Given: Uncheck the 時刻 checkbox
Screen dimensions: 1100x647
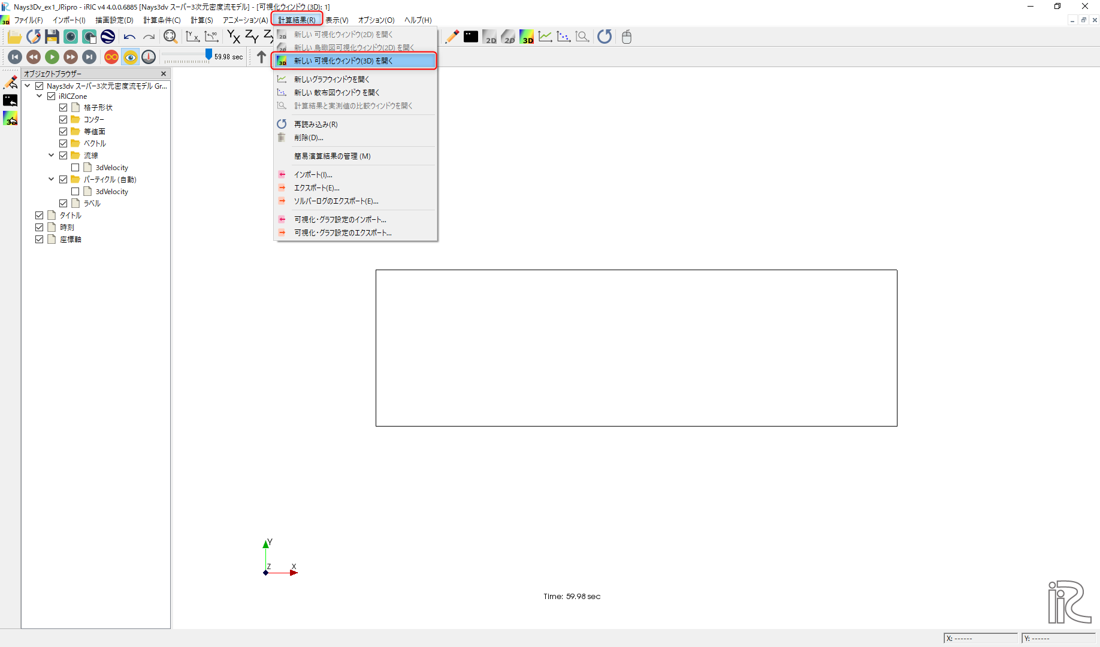Looking at the screenshot, I should [x=40, y=228].
